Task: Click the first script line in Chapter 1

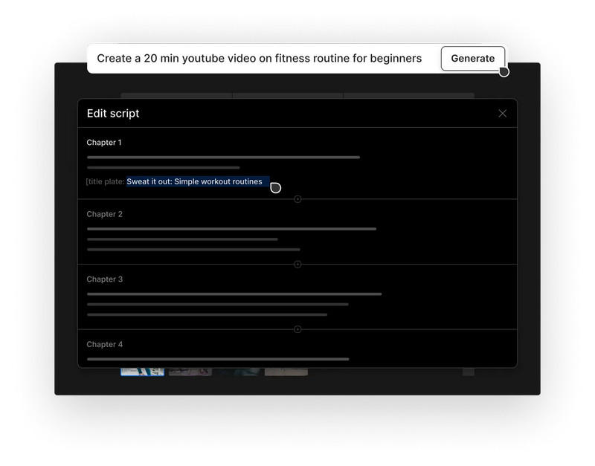Action: [223, 158]
